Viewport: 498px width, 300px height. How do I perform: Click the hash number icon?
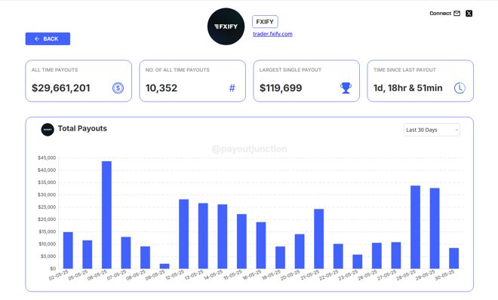click(232, 88)
